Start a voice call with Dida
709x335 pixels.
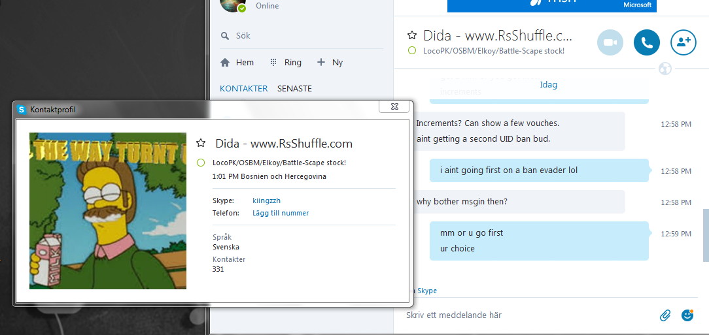[647, 42]
